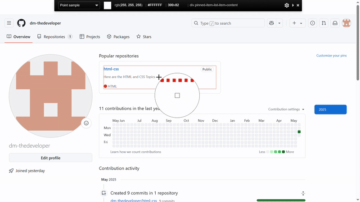Click Learn how we count contributions
This screenshot has height=202, width=360.
click(136, 152)
